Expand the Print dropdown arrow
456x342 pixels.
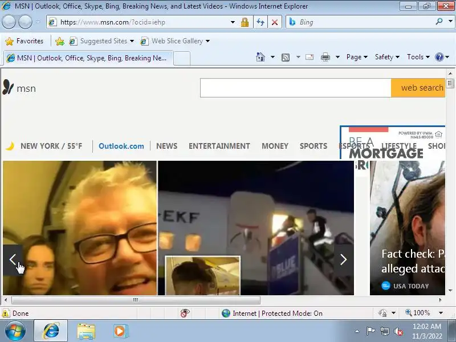click(x=337, y=57)
